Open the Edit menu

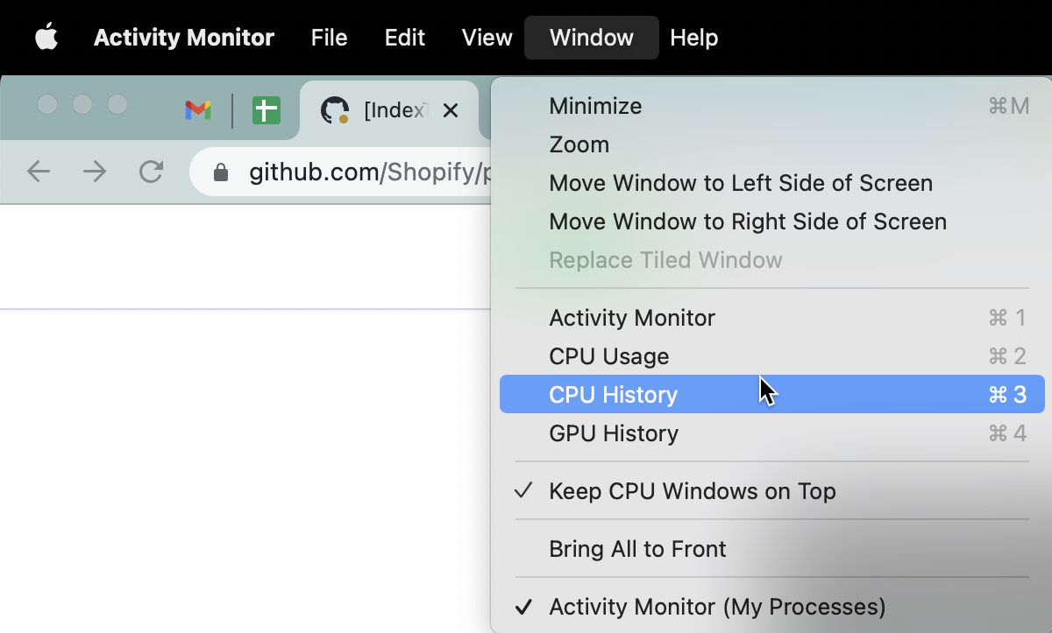[404, 38]
